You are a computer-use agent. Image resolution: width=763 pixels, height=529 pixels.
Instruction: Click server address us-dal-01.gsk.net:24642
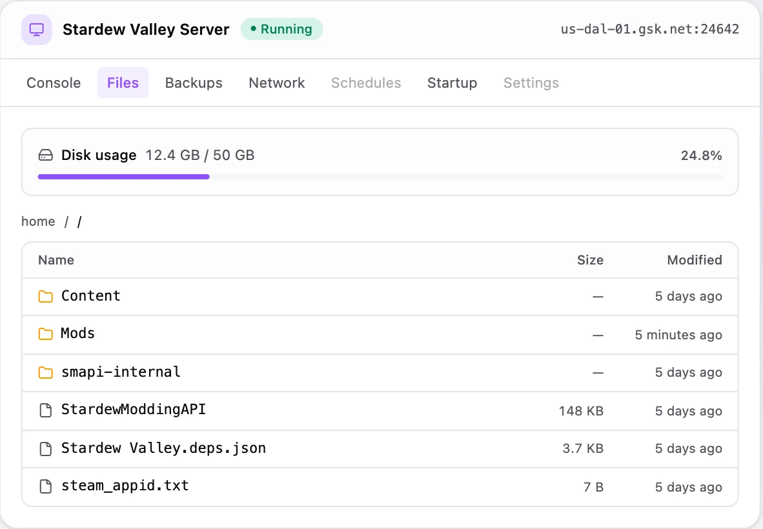[x=649, y=29]
